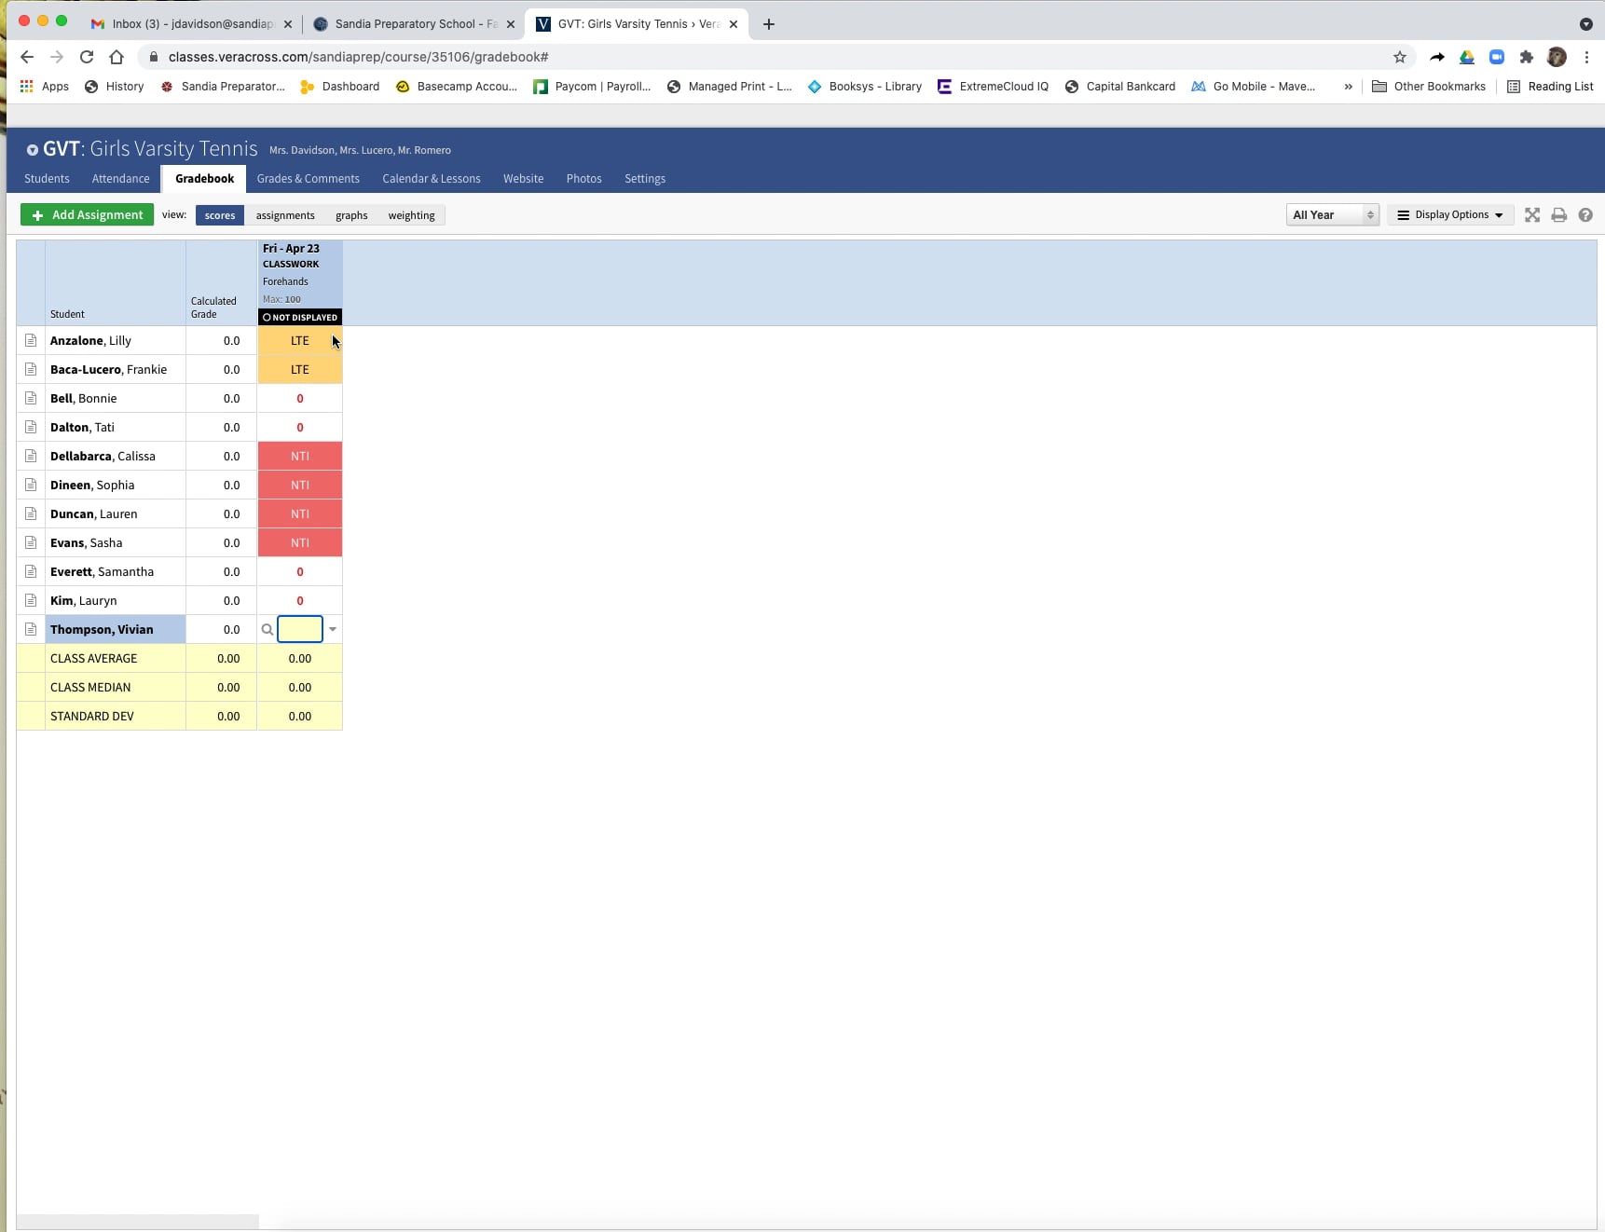Viewport: 1605px width, 1232px height.
Task: Click the Add Assignment button
Action: tap(88, 215)
